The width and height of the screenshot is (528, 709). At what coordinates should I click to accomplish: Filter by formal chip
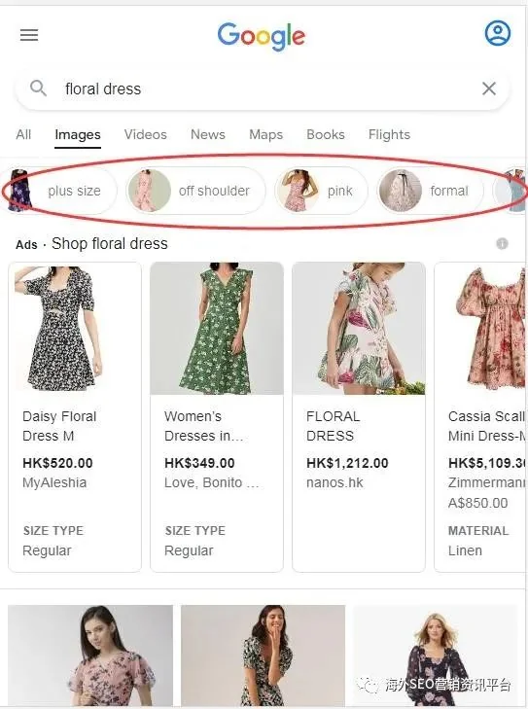coord(430,191)
